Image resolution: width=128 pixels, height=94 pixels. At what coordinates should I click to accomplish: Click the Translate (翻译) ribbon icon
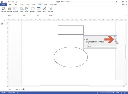22,10
